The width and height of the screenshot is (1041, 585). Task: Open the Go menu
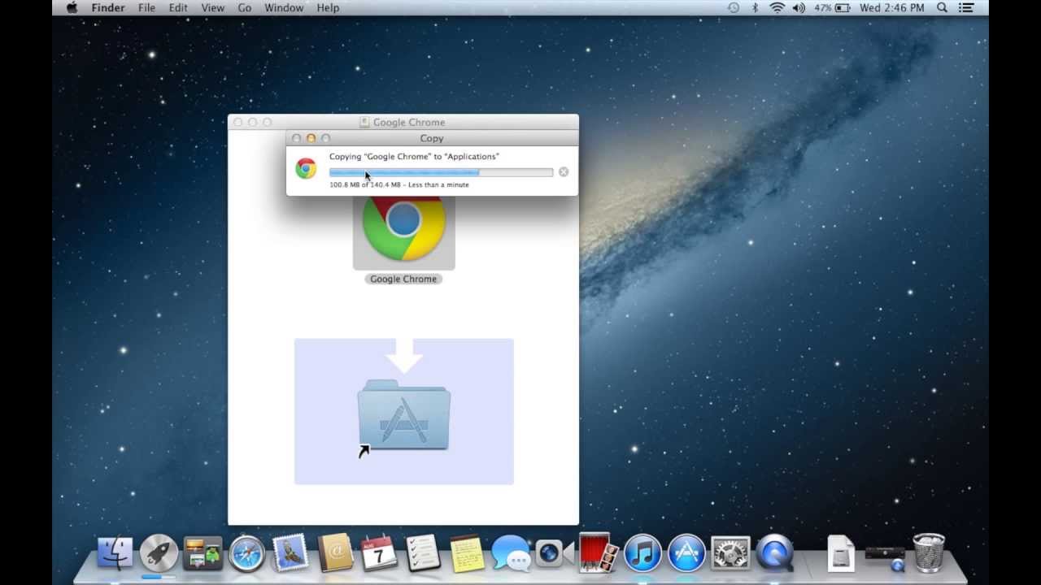[244, 8]
